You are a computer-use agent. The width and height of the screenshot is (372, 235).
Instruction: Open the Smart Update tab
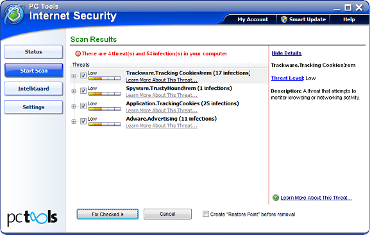(303, 19)
